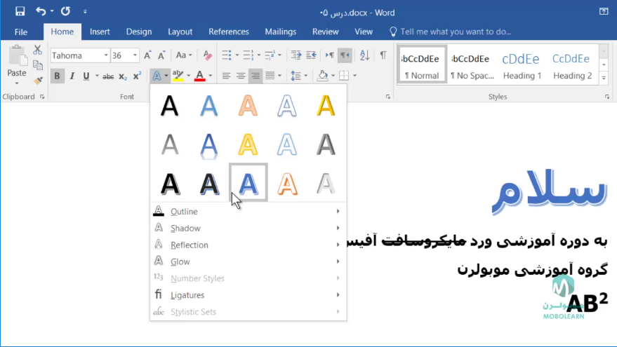Click the Numbering list icon

[248, 55]
